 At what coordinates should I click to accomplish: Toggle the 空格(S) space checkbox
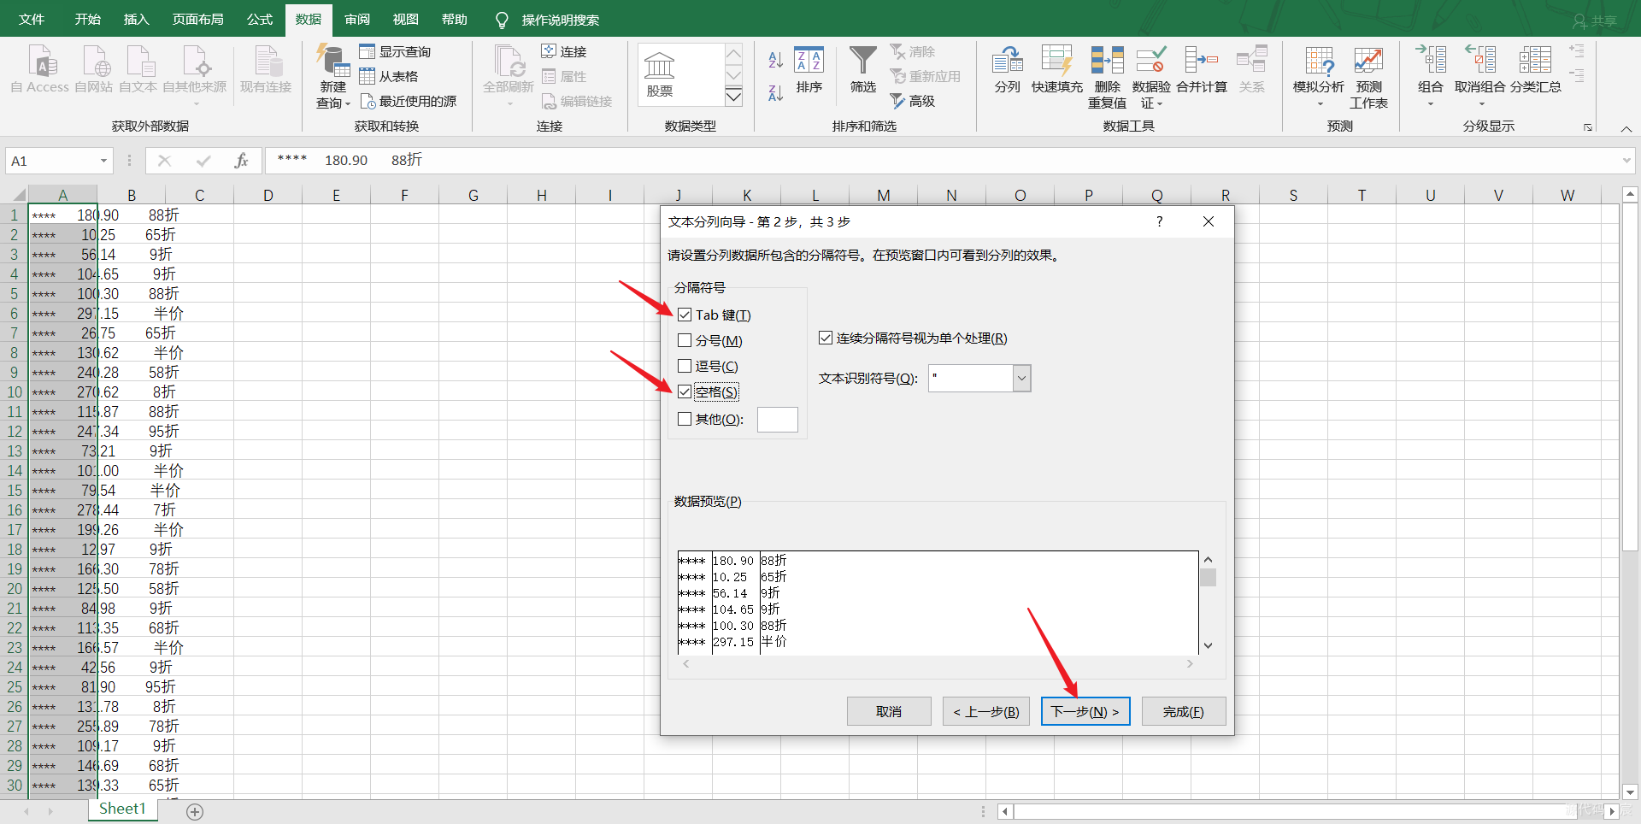pyautogui.click(x=685, y=392)
